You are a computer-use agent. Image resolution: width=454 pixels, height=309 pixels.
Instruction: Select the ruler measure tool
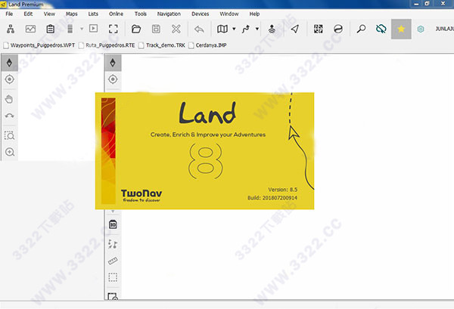point(113,261)
